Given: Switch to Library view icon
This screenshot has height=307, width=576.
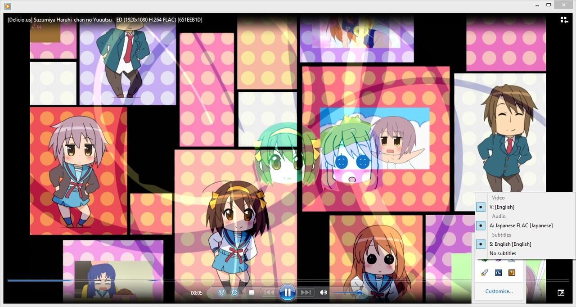Looking at the screenshot, I should pos(564,20).
